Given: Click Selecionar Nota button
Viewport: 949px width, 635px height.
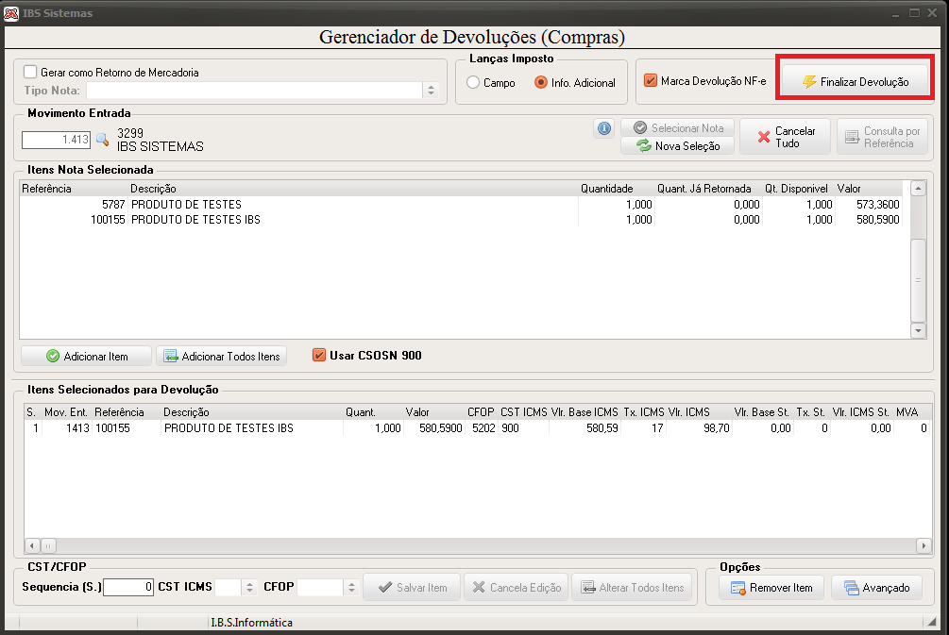Looking at the screenshot, I should pos(678,127).
